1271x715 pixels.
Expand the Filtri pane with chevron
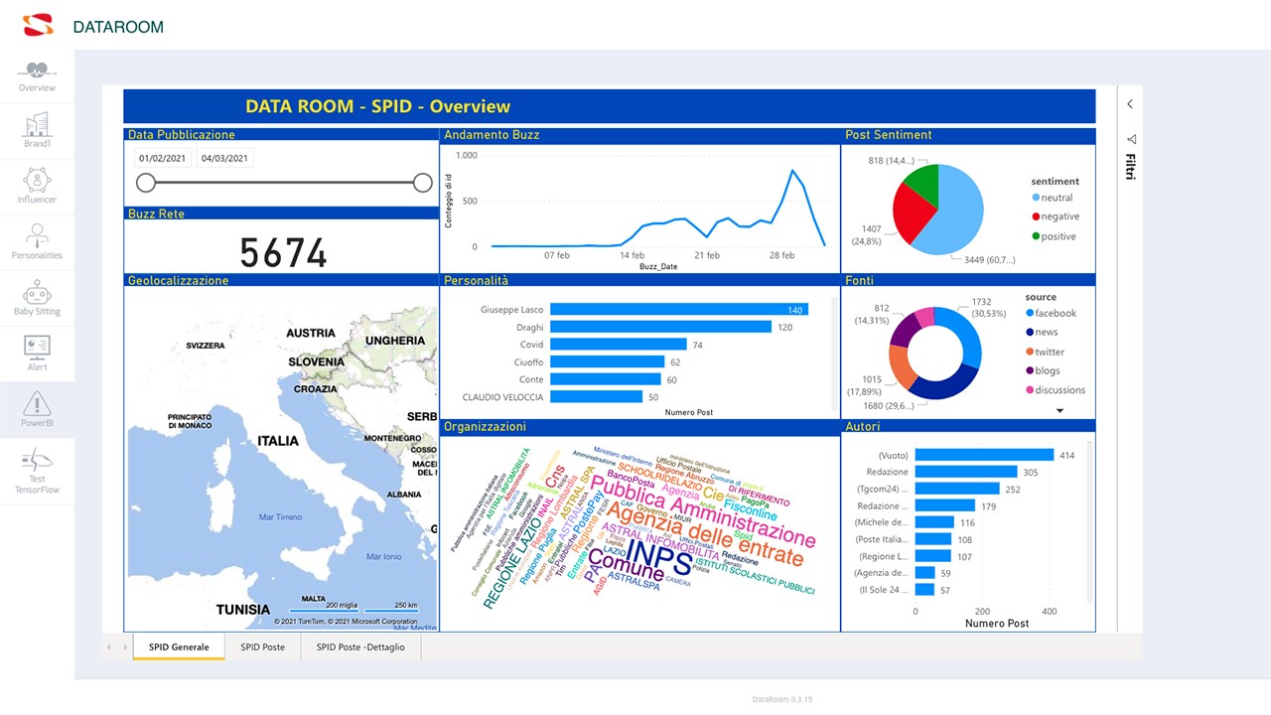point(1130,104)
